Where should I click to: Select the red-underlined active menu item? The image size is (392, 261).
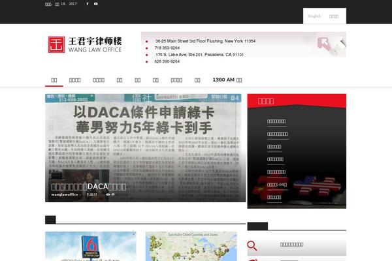pyautogui.click(x=54, y=80)
